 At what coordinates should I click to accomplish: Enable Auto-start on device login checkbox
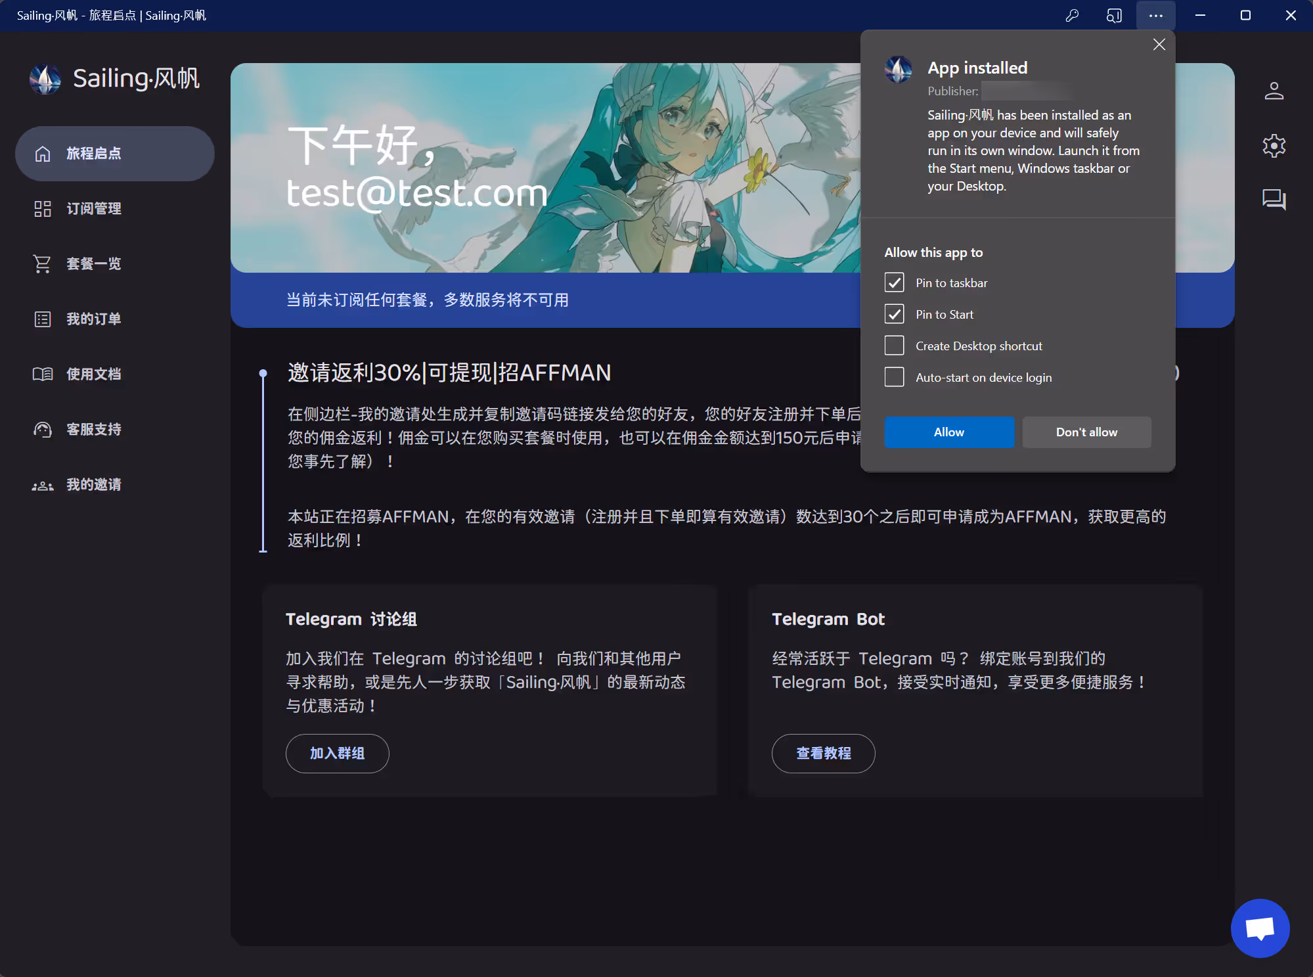pos(895,378)
